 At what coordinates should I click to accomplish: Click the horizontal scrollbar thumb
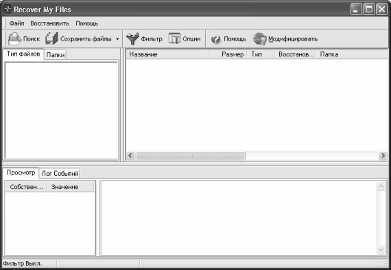tap(191, 155)
